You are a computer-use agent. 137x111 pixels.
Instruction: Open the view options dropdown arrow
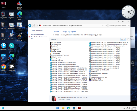(124, 39)
